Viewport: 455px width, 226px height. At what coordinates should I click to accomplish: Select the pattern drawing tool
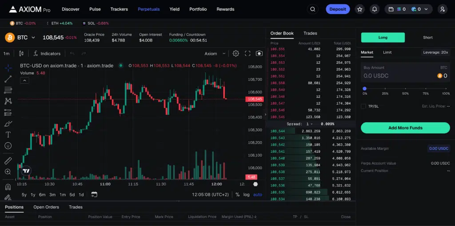(x=8, y=101)
